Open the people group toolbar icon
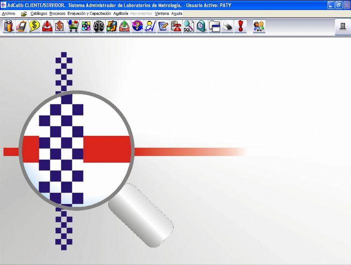Screen dimensions: 351x265 pyautogui.click(x=9, y=26)
